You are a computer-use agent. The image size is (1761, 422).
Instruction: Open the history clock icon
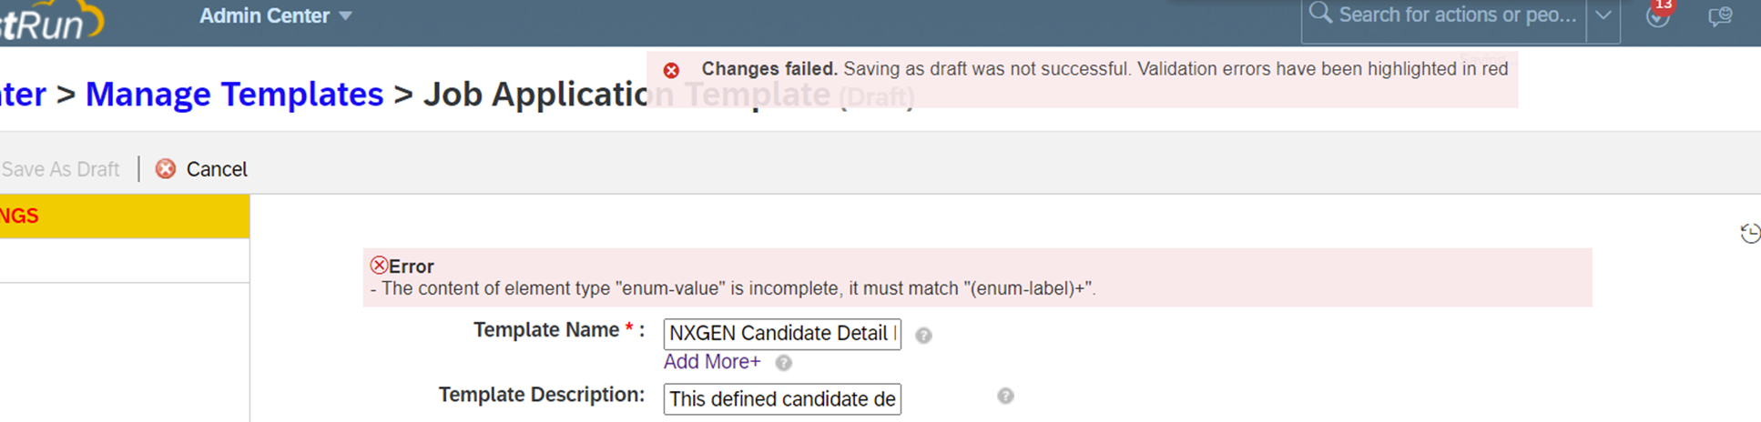click(x=1750, y=233)
